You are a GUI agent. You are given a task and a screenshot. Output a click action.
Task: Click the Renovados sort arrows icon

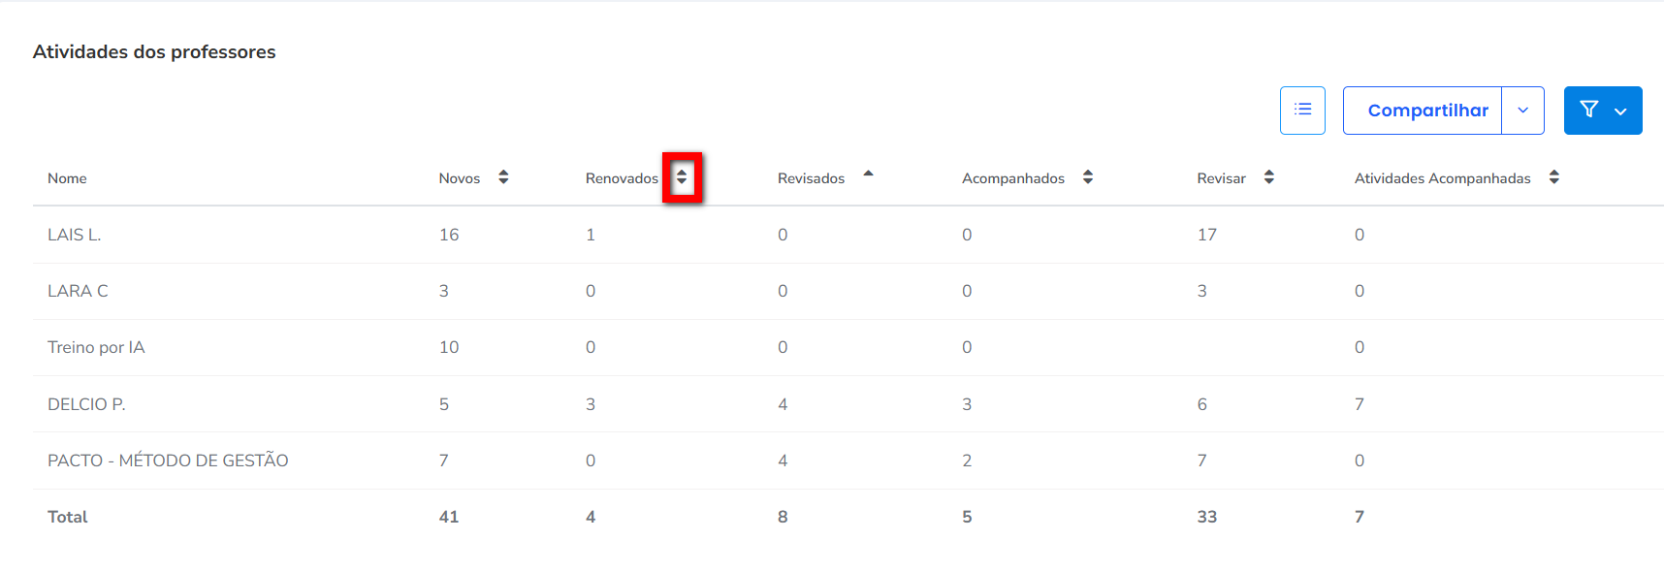coord(682,177)
